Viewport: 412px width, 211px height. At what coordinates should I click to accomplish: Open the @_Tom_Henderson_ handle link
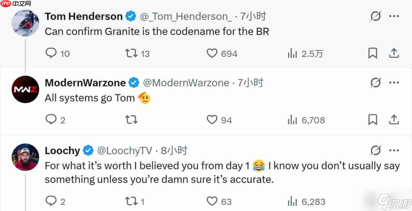pyautogui.click(x=186, y=16)
